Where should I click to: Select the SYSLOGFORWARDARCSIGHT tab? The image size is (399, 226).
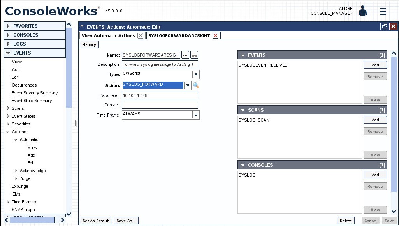[x=179, y=36]
